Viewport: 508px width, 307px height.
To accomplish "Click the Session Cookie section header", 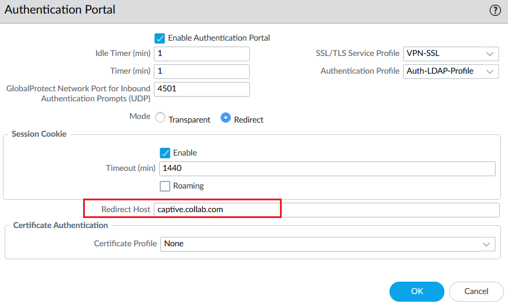I will pos(39,134).
